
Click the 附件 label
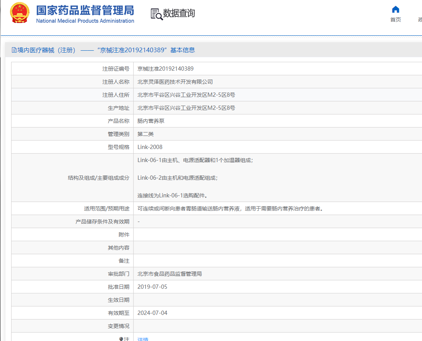pyautogui.click(x=124, y=235)
